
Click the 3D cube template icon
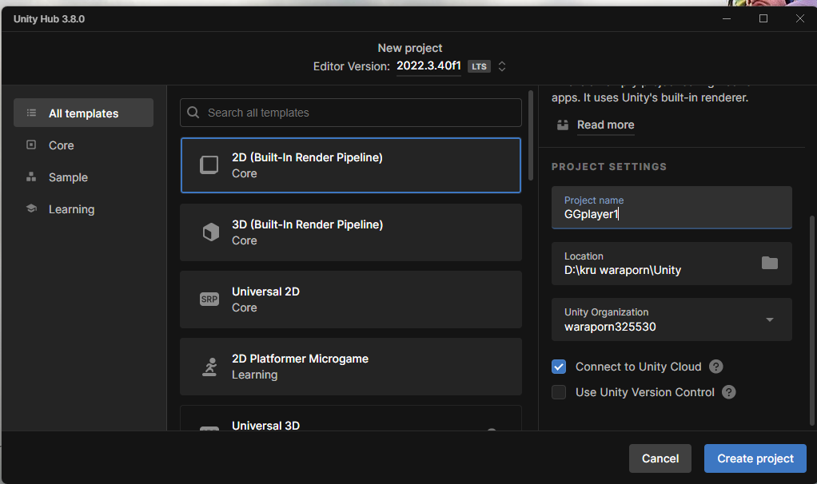coord(209,232)
